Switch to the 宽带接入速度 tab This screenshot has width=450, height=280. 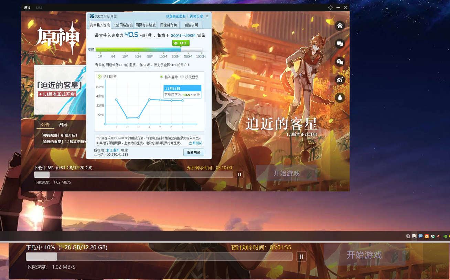(x=100, y=25)
